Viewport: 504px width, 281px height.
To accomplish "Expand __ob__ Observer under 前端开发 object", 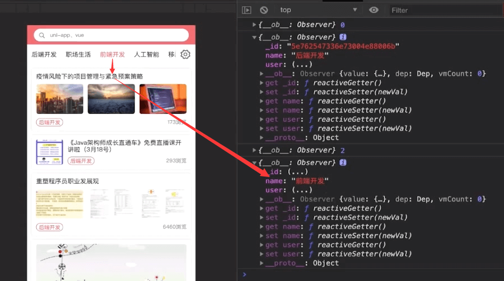I will [x=261, y=199].
